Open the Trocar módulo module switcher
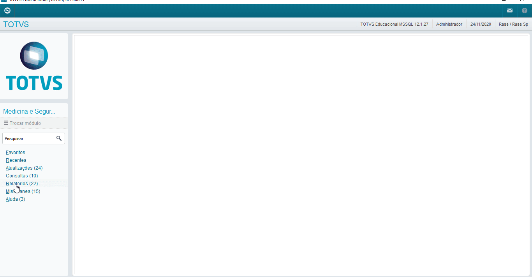The image size is (532, 277). (34, 123)
